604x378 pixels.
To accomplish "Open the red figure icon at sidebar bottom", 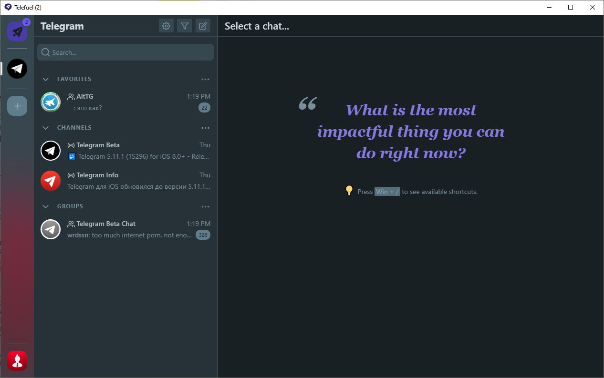I will click(17, 361).
